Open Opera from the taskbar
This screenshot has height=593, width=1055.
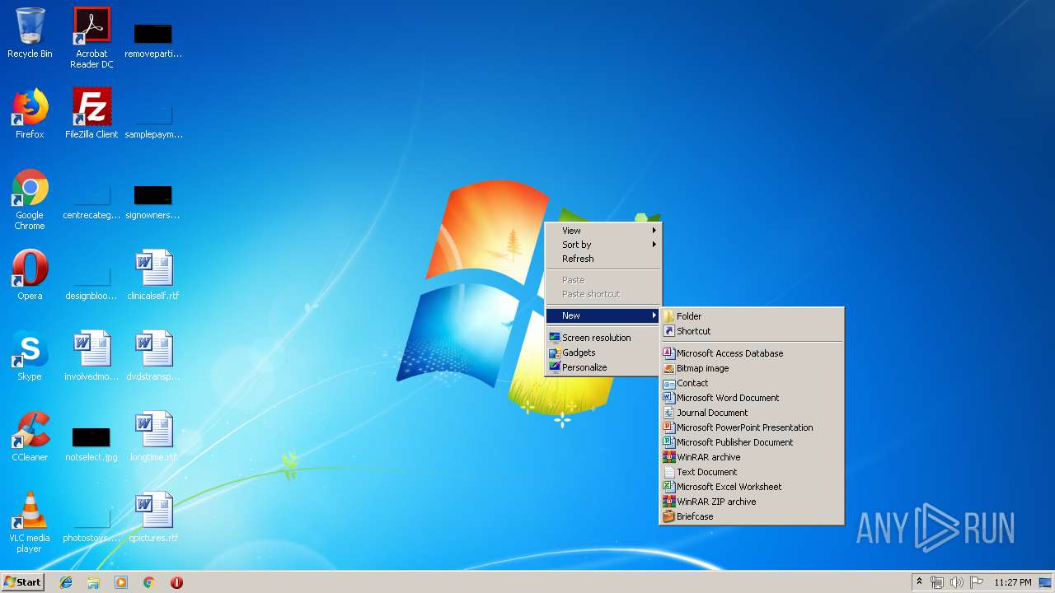pos(176,582)
